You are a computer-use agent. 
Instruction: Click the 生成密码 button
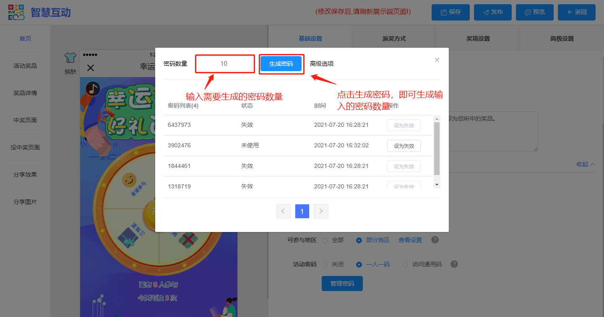281,64
